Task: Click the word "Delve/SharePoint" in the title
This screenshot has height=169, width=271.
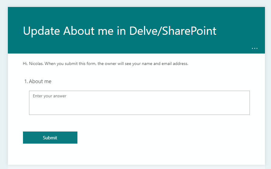Action: tap(173, 31)
